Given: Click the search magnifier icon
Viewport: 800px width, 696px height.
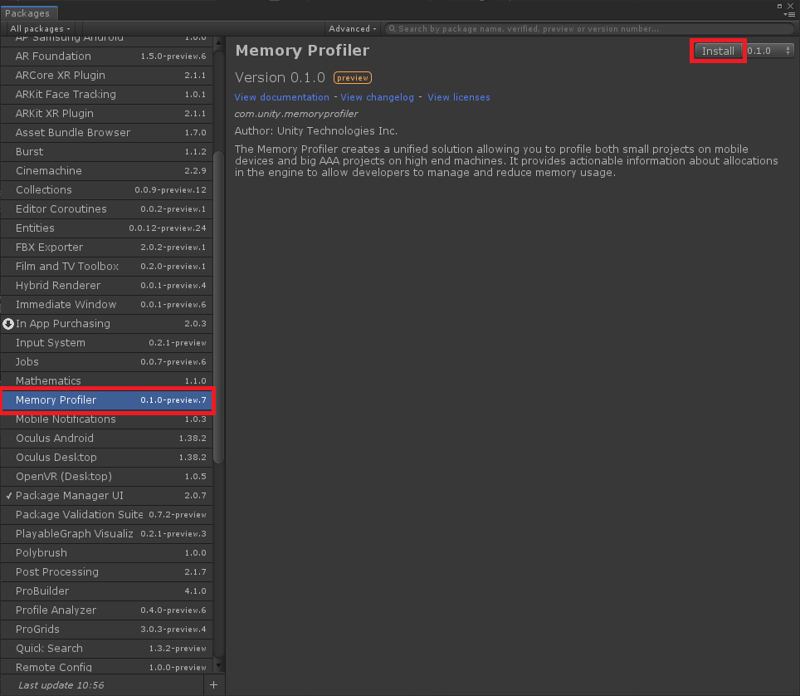Looking at the screenshot, I should coord(392,28).
